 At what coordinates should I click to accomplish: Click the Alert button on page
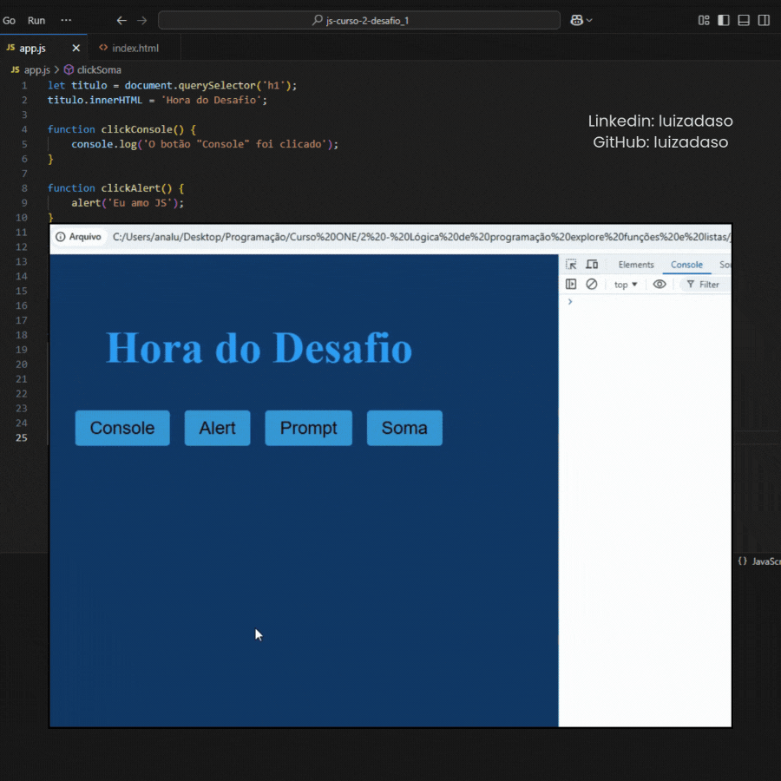(x=217, y=428)
